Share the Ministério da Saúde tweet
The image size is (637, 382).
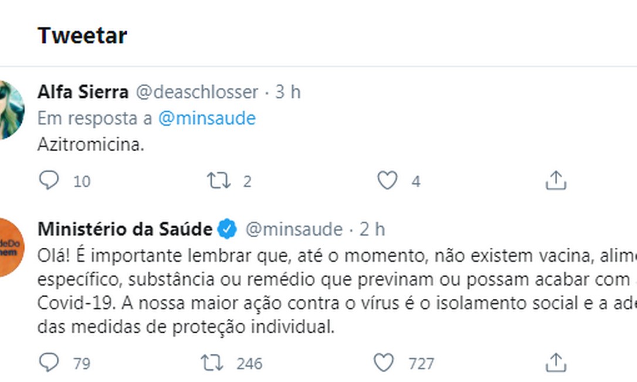click(x=555, y=363)
